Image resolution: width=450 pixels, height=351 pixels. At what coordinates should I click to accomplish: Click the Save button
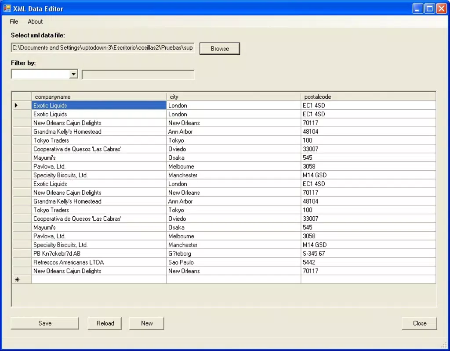coord(45,323)
